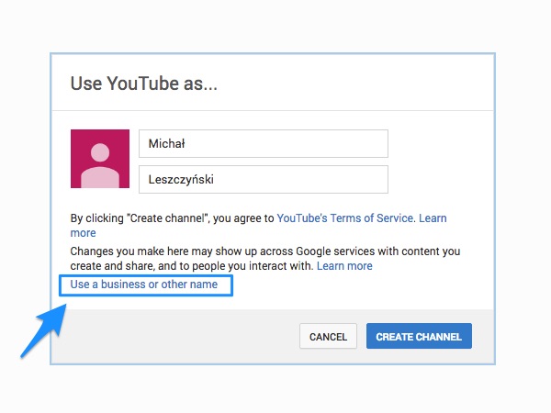
Task: Click the 'Use YouTube as...' dialog heading
Action: 144,84
